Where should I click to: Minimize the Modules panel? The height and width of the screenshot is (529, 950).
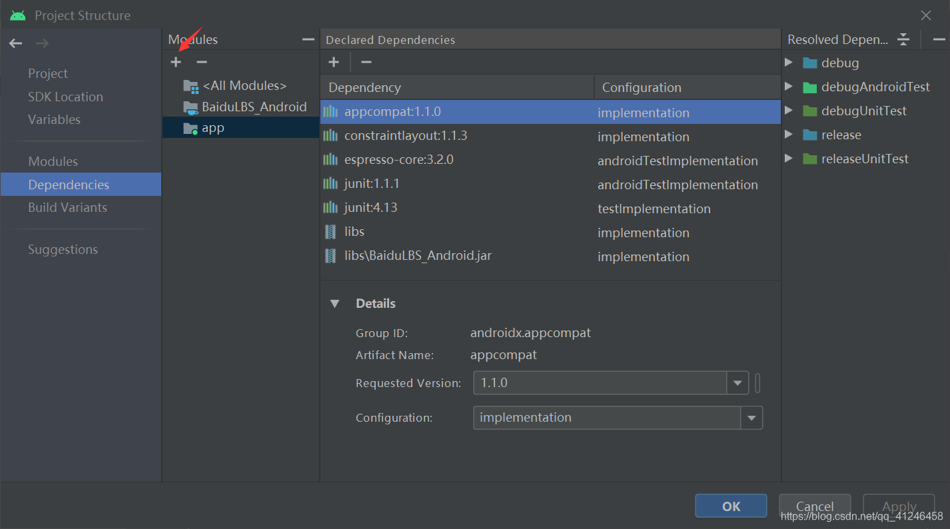point(308,40)
